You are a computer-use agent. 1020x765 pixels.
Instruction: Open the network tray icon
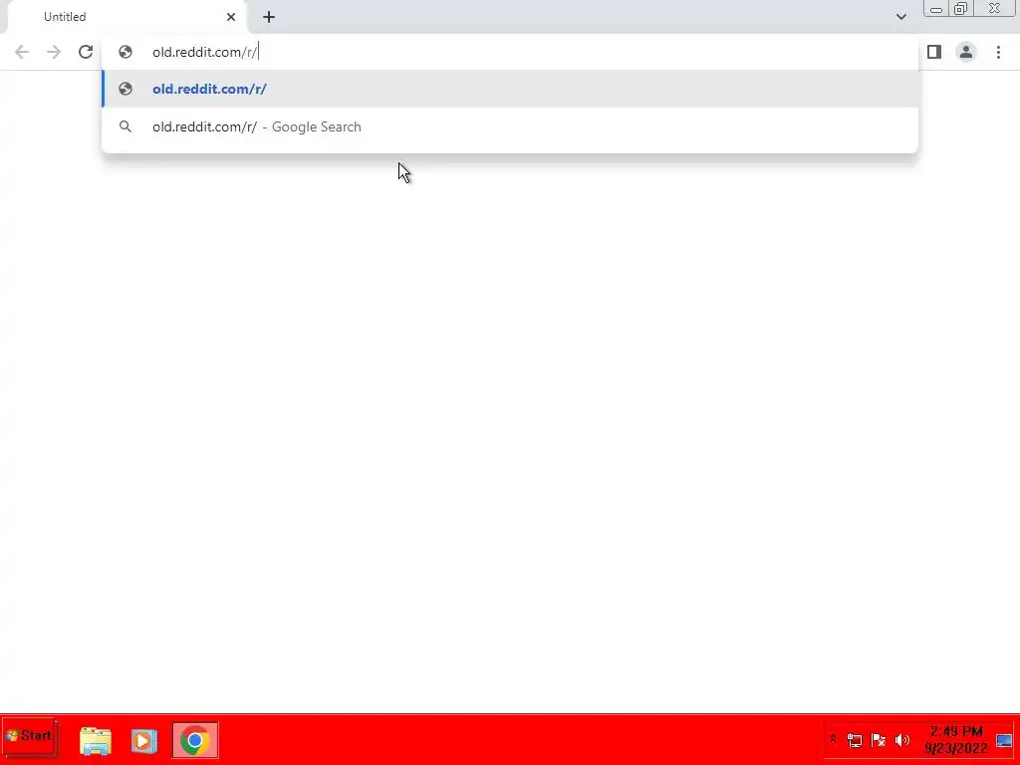click(x=854, y=740)
